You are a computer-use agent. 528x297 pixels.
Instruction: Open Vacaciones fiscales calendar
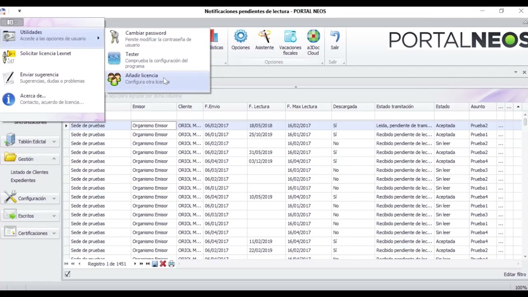pyautogui.click(x=290, y=42)
